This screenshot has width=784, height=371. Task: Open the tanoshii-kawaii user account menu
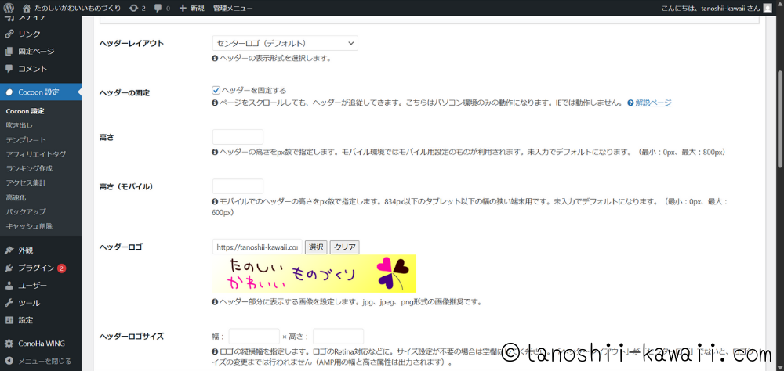tap(716, 8)
